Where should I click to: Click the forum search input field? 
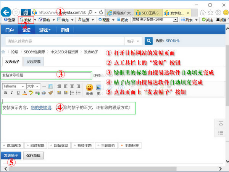[65, 41]
